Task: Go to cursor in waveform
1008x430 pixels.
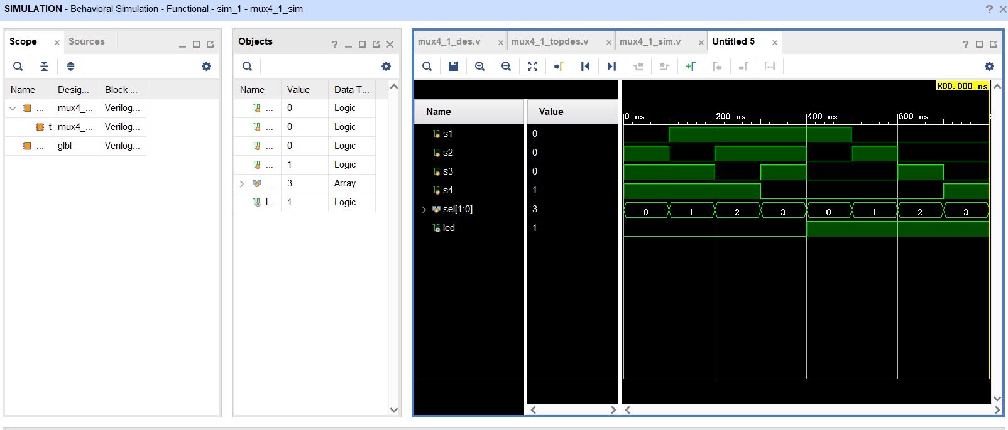Action: coord(559,66)
